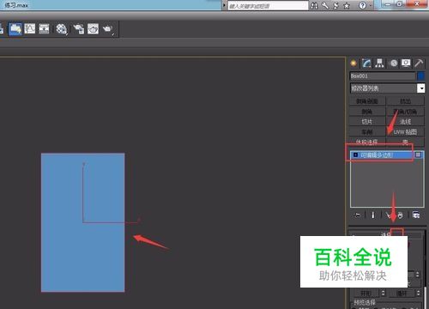Viewport: 429px width, 309px height.
Task: Click the binoculars search icon in title bar
Action: (x=314, y=5)
